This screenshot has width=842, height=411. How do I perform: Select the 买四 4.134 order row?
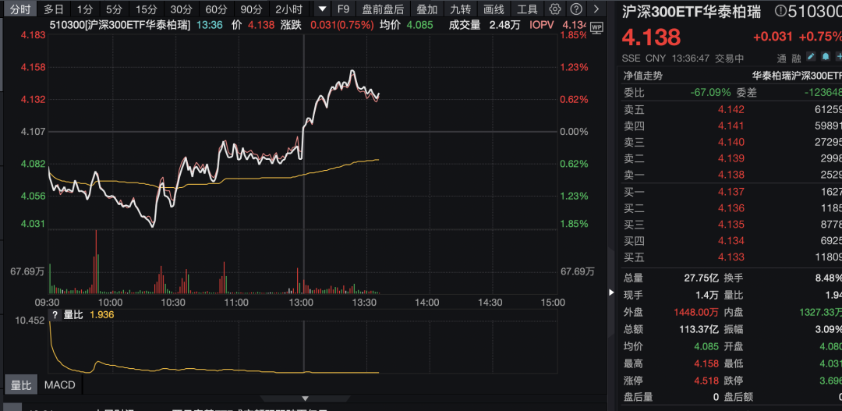pyautogui.click(x=732, y=241)
